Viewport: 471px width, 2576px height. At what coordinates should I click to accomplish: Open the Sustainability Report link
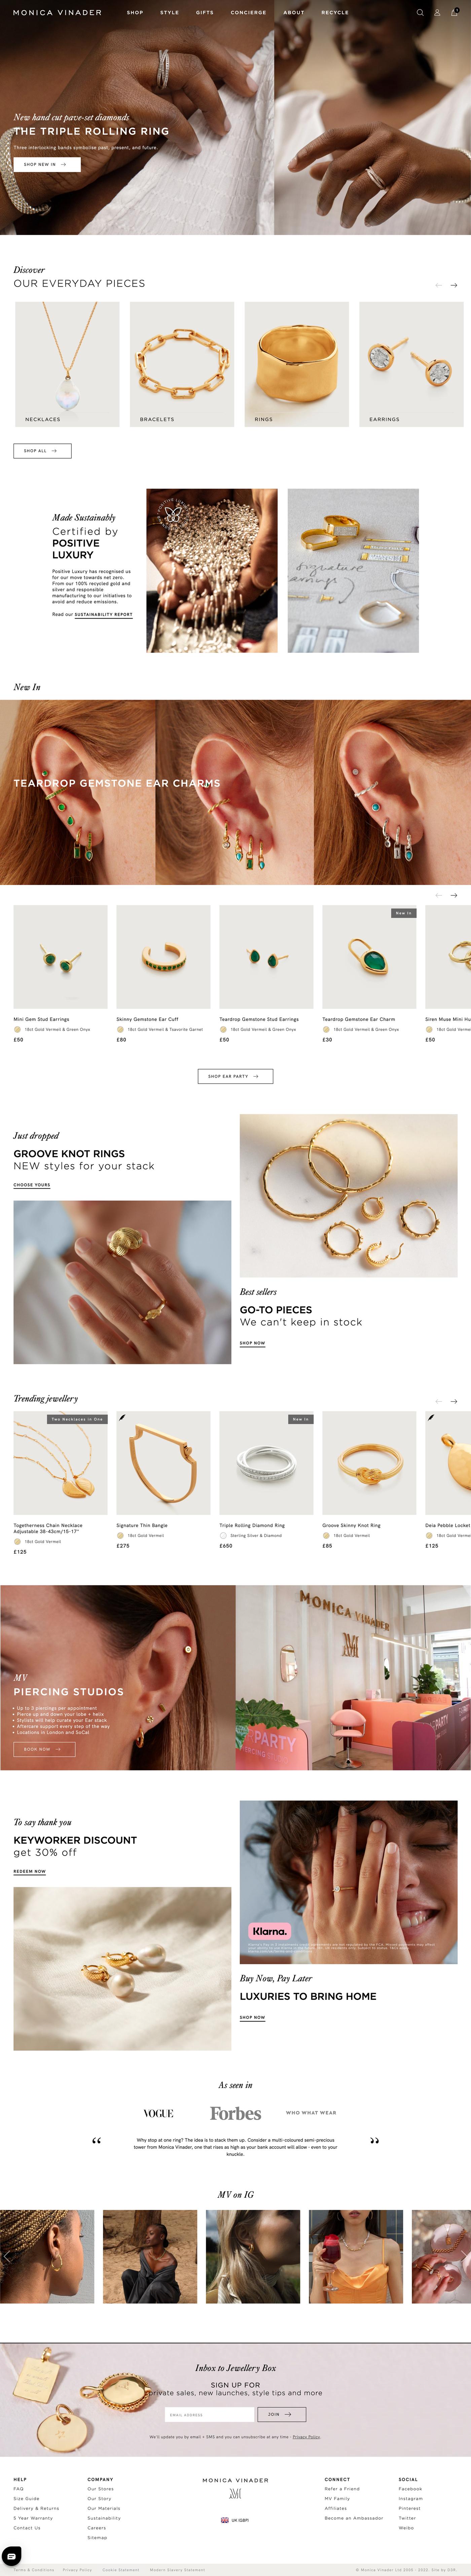point(103,614)
